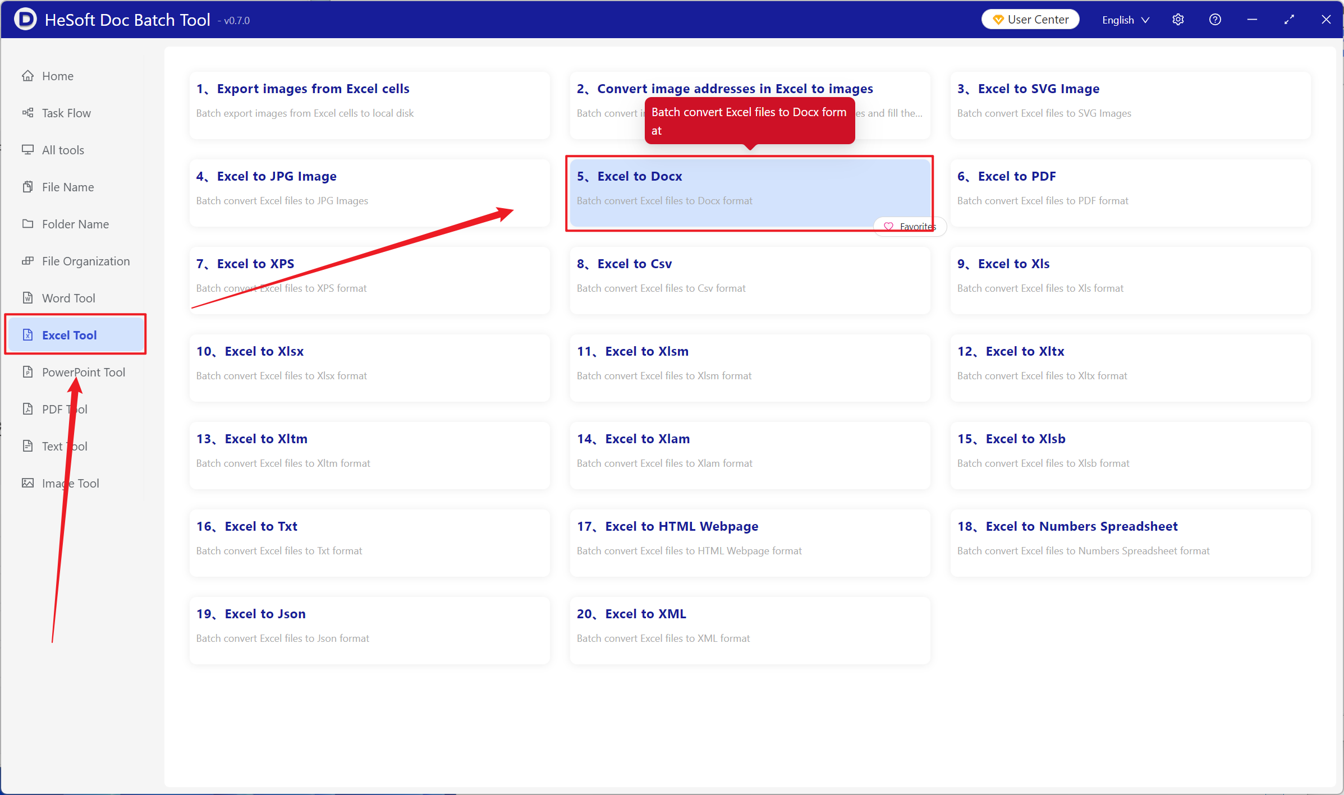Click the Home sidebar icon

[x=27, y=76]
